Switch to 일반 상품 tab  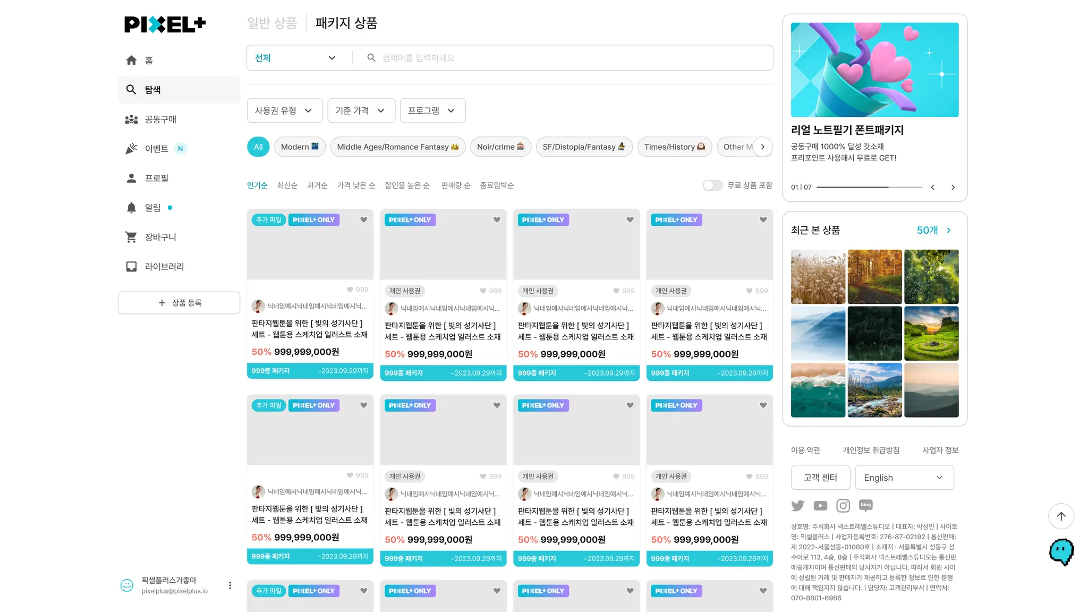(272, 23)
